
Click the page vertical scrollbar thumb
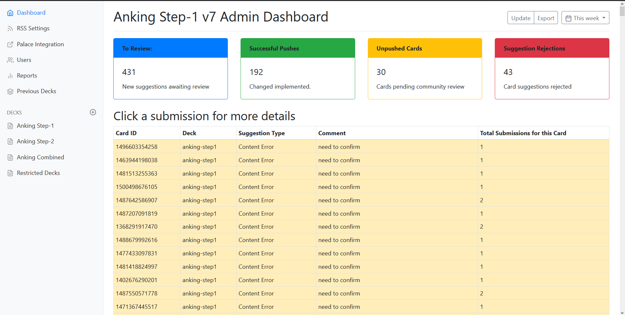click(x=622, y=11)
